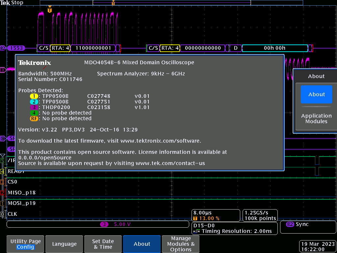Viewport: 337px width, 253px height.
Task: Click the C027748 probe serial number
Action: coord(99,96)
